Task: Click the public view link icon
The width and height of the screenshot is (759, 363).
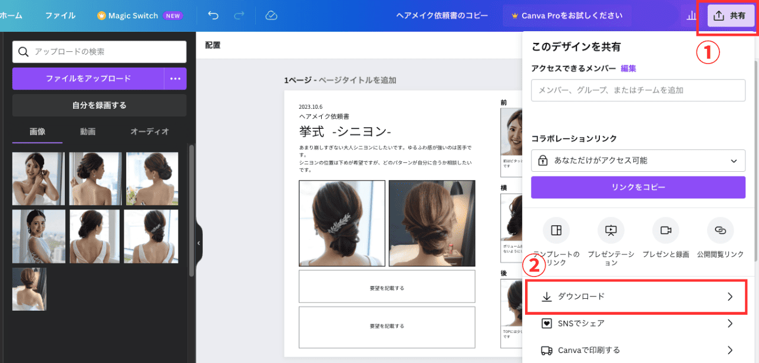Action: 720,231
